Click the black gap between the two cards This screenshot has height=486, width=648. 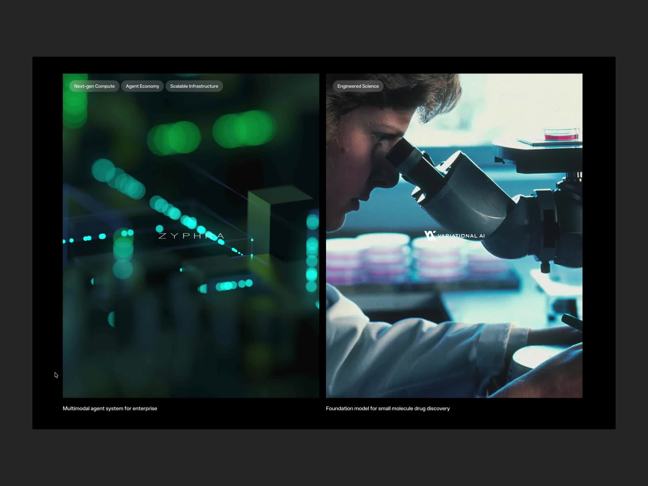pos(322,235)
